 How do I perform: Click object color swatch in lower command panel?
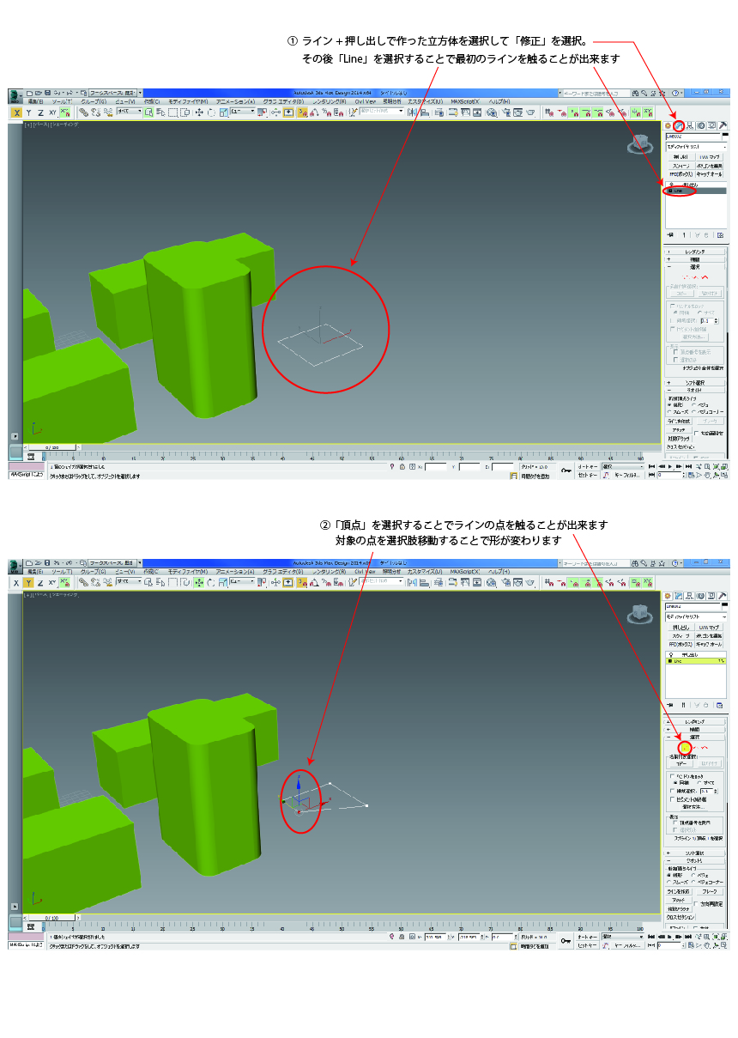[x=723, y=606]
